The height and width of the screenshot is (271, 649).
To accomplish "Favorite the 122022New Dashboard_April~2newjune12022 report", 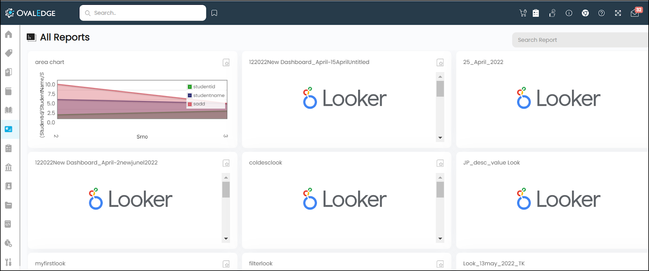I will [x=226, y=163].
